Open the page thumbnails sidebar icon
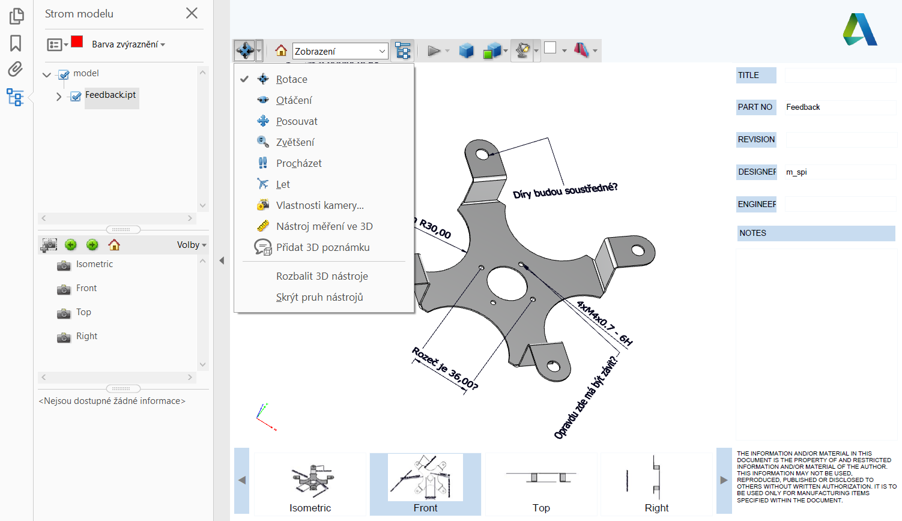 pyautogui.click(x=17, y=16)
